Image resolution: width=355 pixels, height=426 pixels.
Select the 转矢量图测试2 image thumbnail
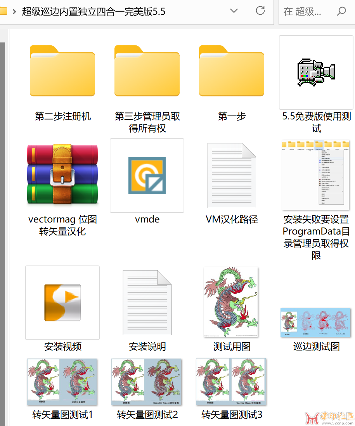[146, 382]
